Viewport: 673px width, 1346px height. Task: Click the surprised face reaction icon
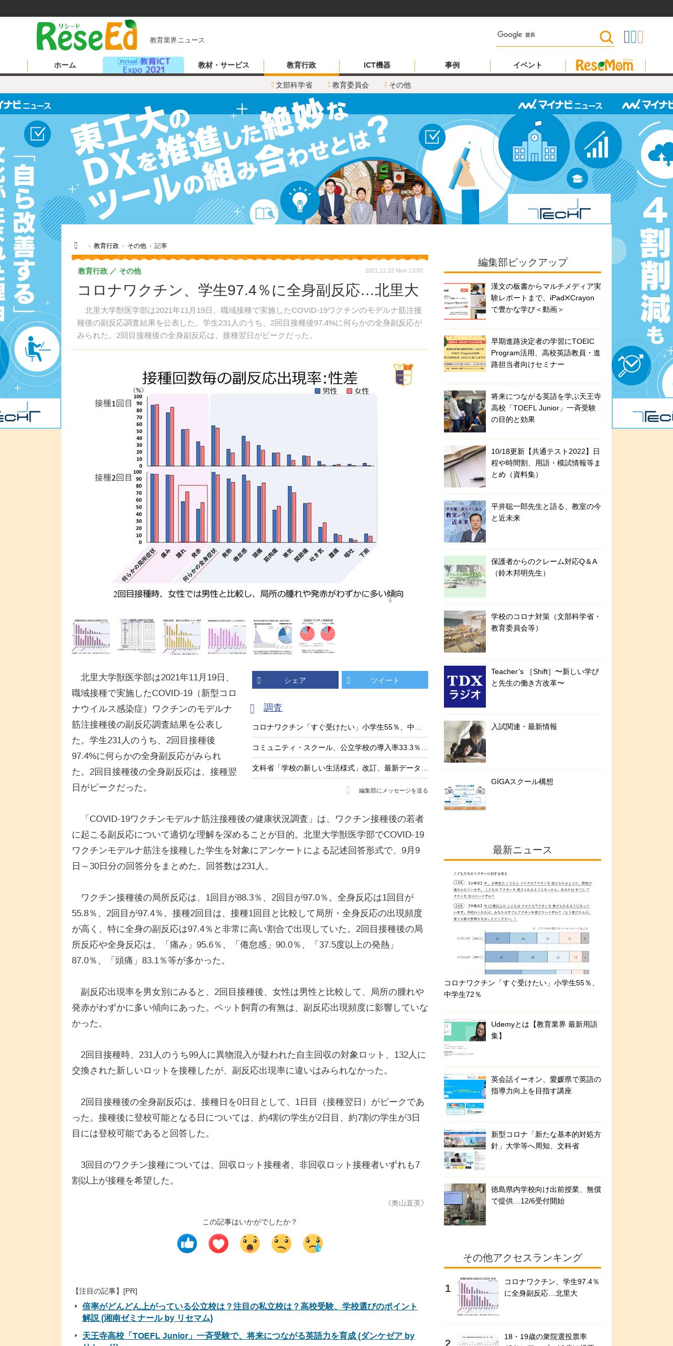250,1243
